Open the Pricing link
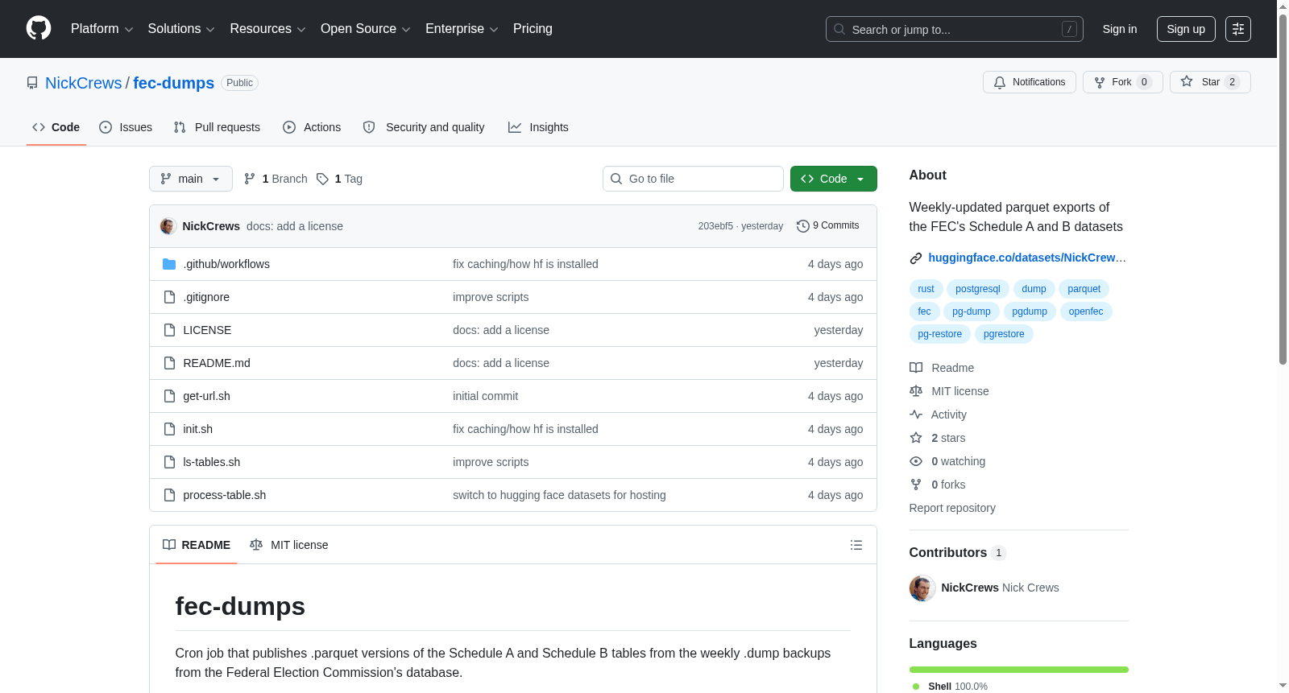The height and width of the screenshot is (693, 1289). tap(533, 29)
